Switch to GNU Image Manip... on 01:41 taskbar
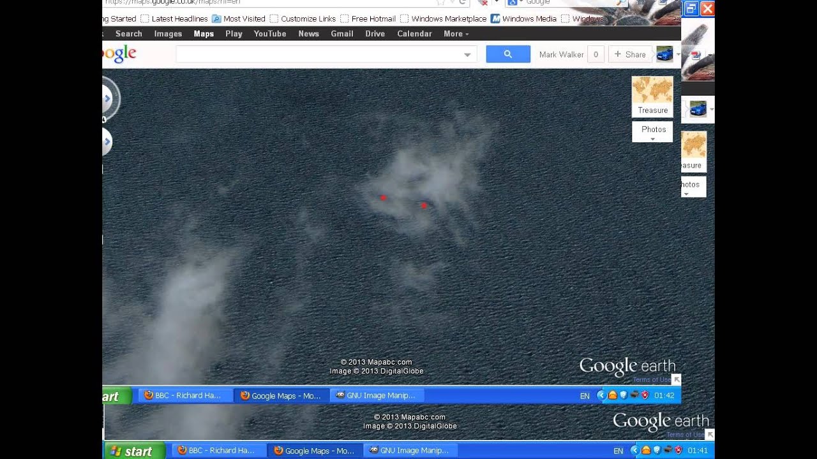 pos(409,451)
